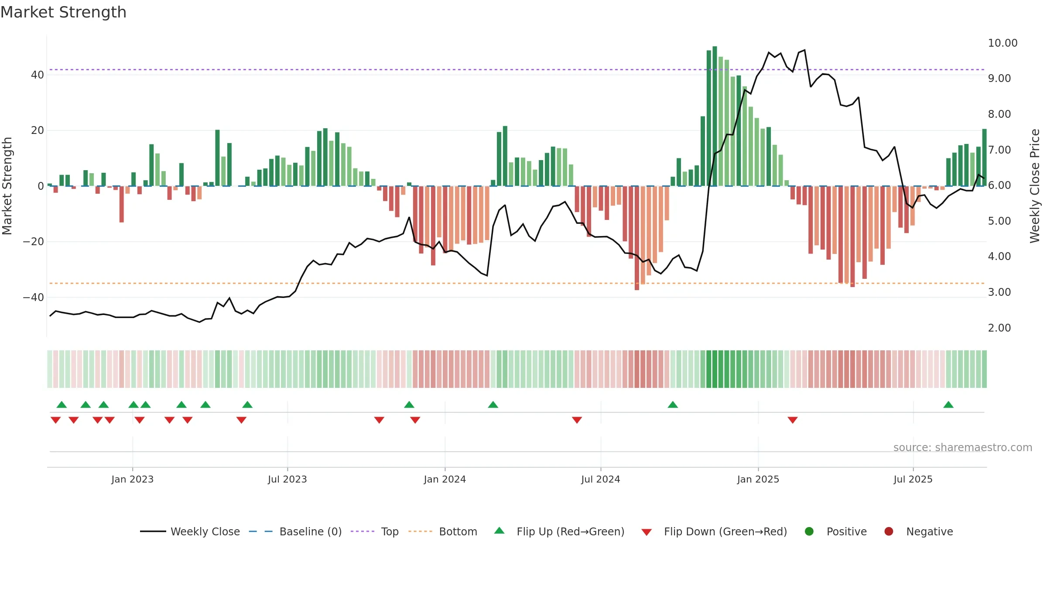Click the 2.00 price axis value
The height and width of the screenshot is (589, 1047).
pyautogui.click(x=999, y=328)
